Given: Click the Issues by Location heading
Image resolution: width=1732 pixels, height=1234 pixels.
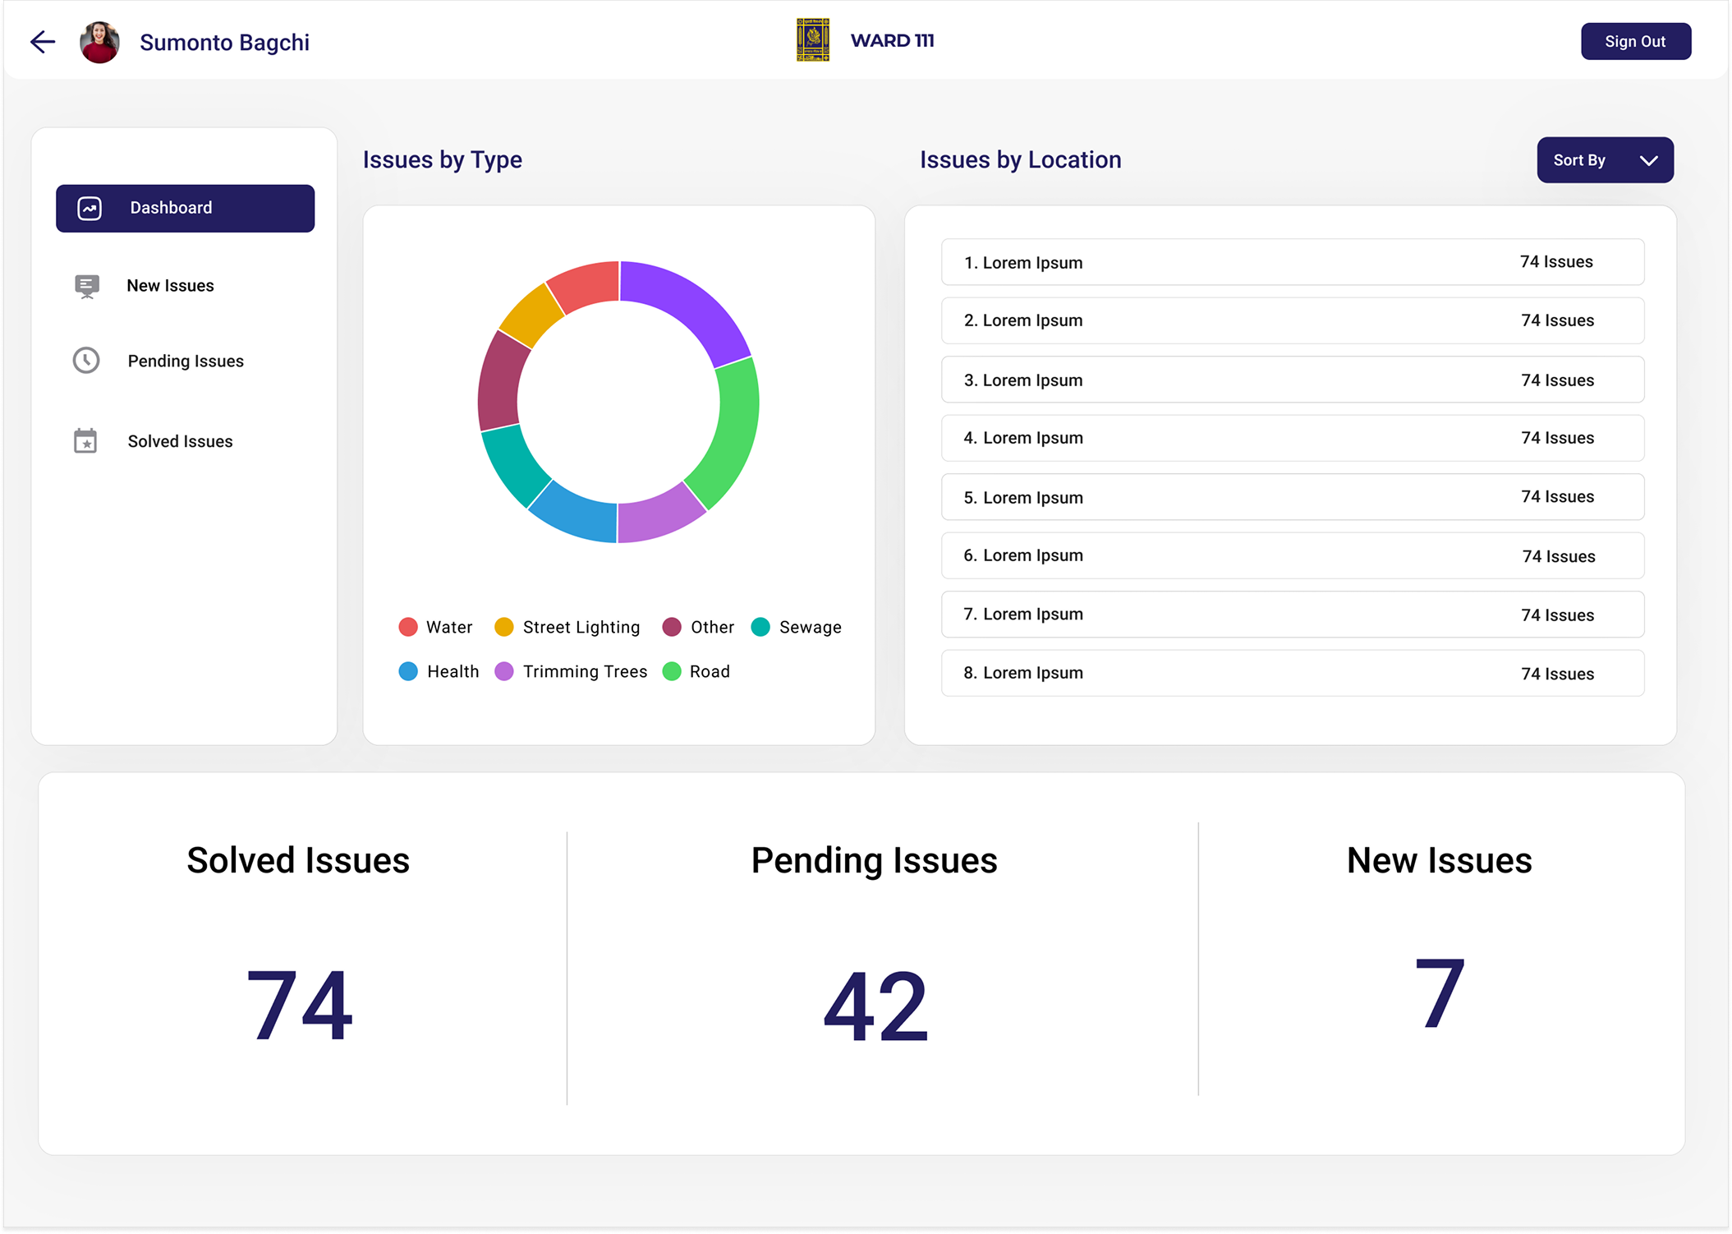Looking at the screenshot, I should coord(1021,159).
